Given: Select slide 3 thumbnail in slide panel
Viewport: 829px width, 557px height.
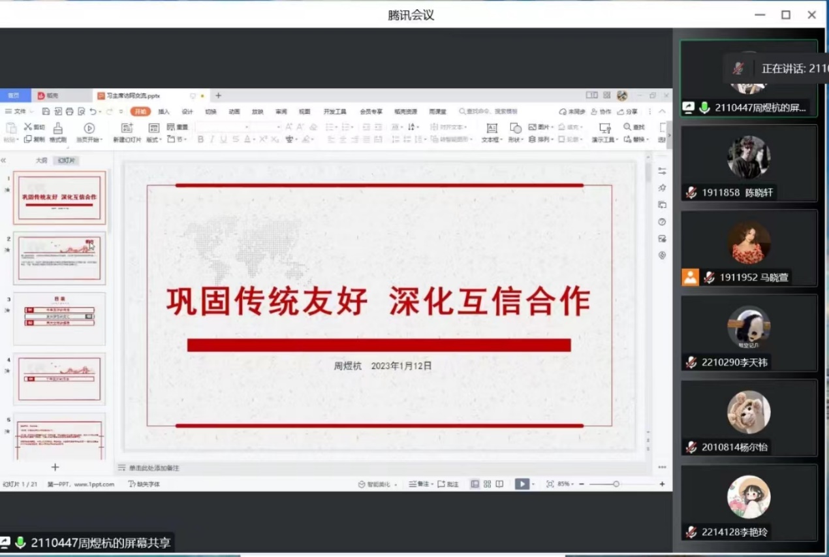Looking at the screenshot, I should 59,318.
